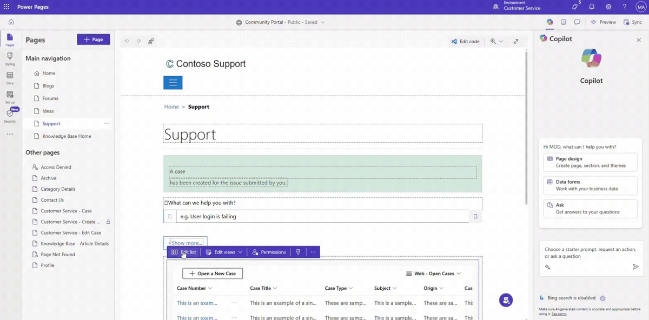
Task: Open Origin column sort dropdown
Action: coord(441,288)
